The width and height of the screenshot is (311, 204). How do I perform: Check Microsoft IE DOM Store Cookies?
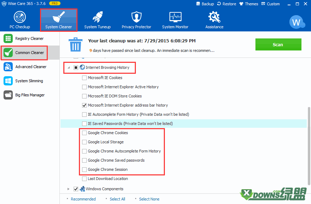point(84,96)
